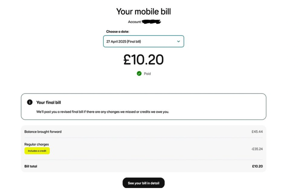
Task: Click the yellow Includes a credit badge
Action: (37, 151)
